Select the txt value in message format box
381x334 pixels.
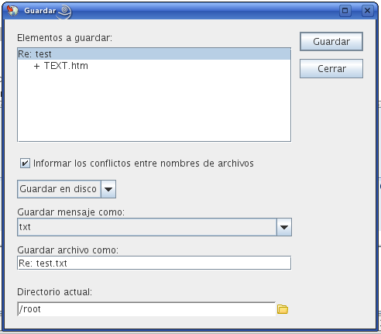25,227
